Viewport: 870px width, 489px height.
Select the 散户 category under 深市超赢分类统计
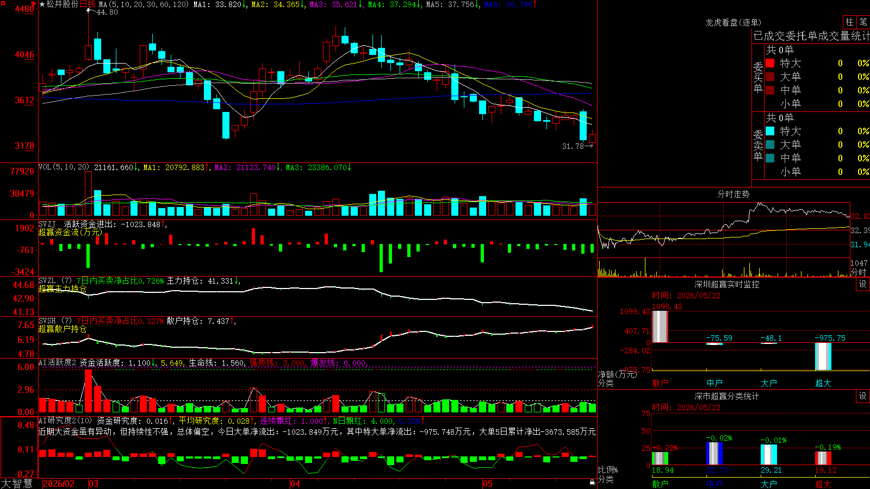(660, 484)
